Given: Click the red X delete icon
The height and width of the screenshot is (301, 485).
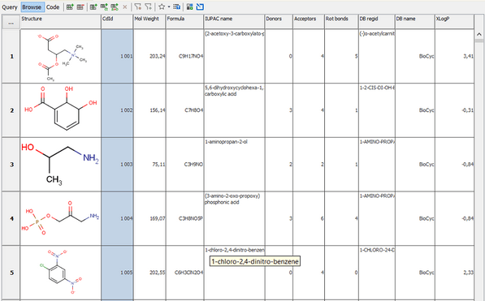Looking at the screenshot, I should pos(125,6).
